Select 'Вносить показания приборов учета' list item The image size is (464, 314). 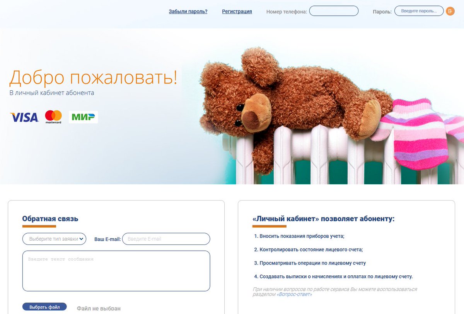coord(299,236)
